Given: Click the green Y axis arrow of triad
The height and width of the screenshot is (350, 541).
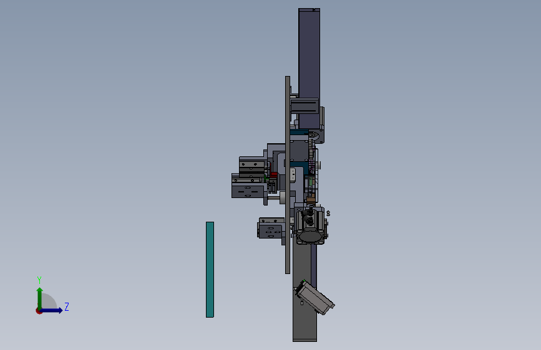Looking at the screenshot, I should (40, 298).
